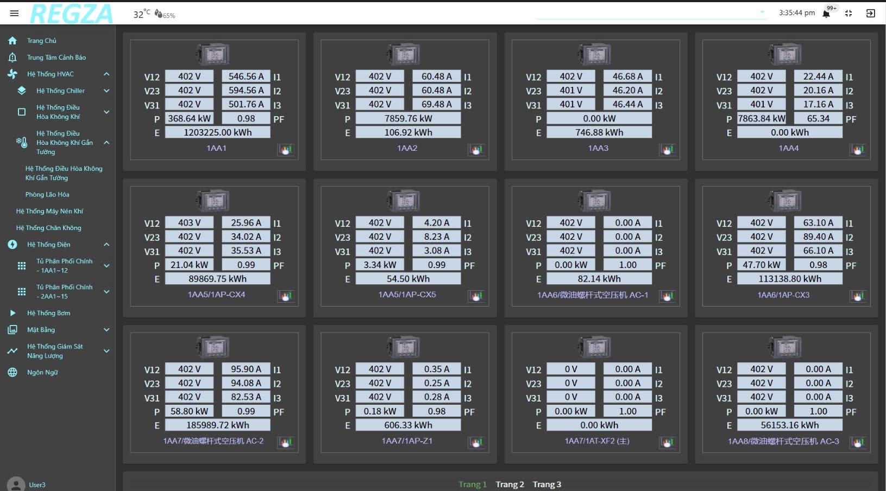Click the logout icon in header

(x=870, y=14)
